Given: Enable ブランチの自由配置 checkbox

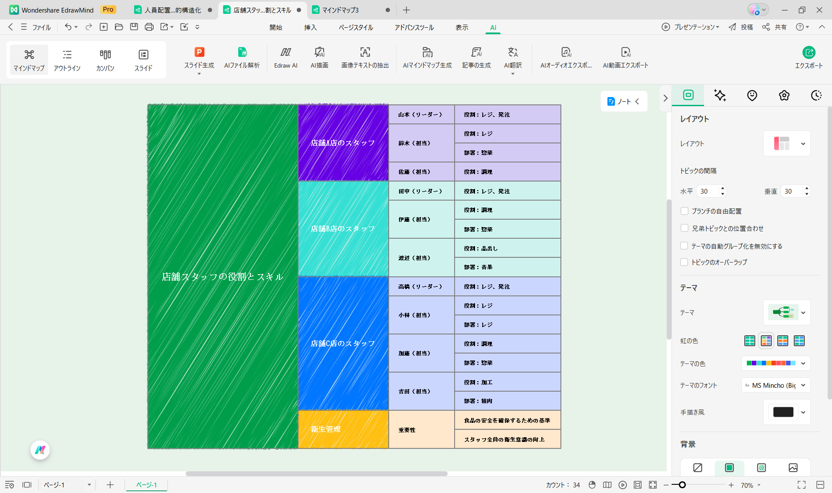Looking at the screenshot, I should [x=685, y=211].
